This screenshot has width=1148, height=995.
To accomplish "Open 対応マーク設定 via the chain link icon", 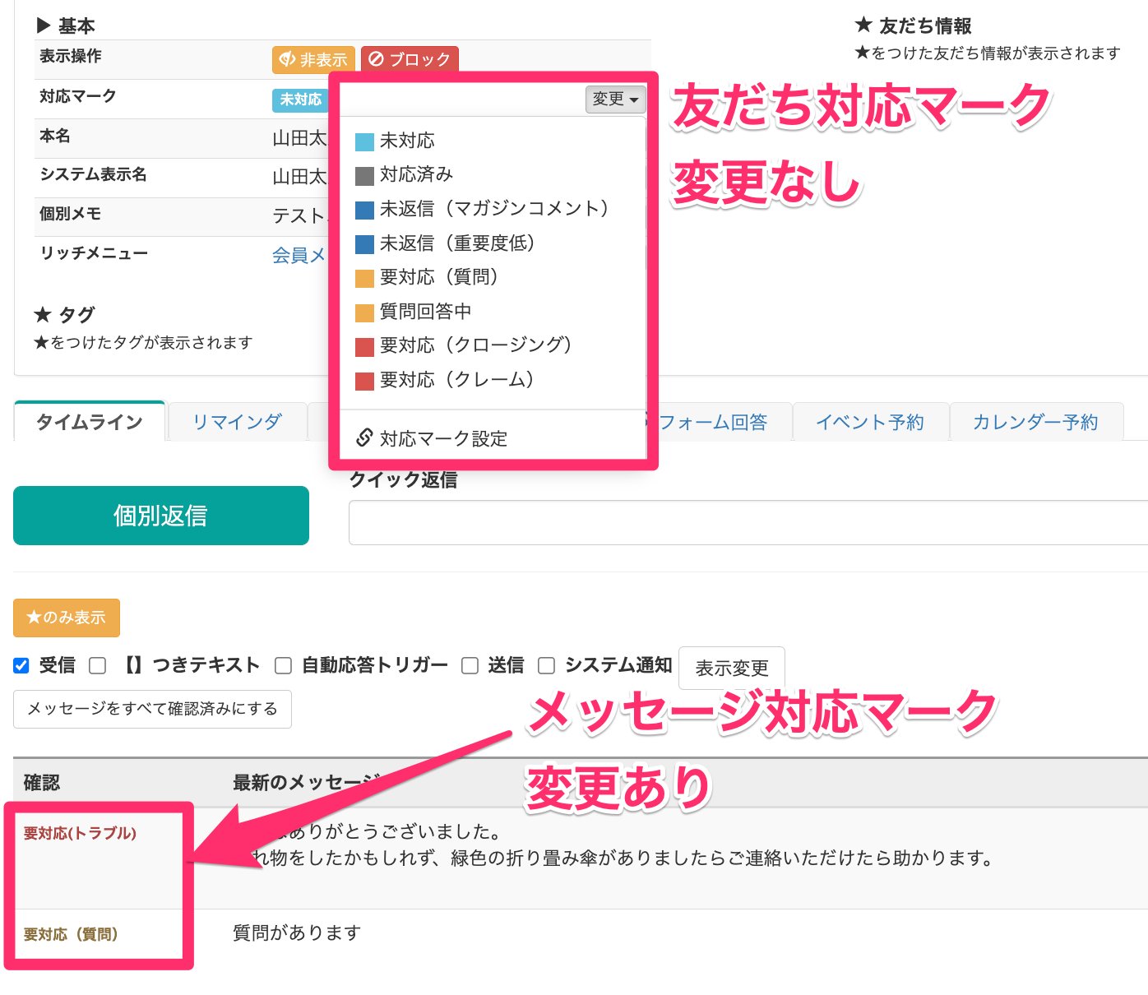I will [x=363, y=438].
